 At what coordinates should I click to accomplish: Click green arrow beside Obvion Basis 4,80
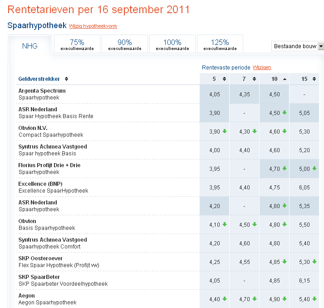(285, 224)
